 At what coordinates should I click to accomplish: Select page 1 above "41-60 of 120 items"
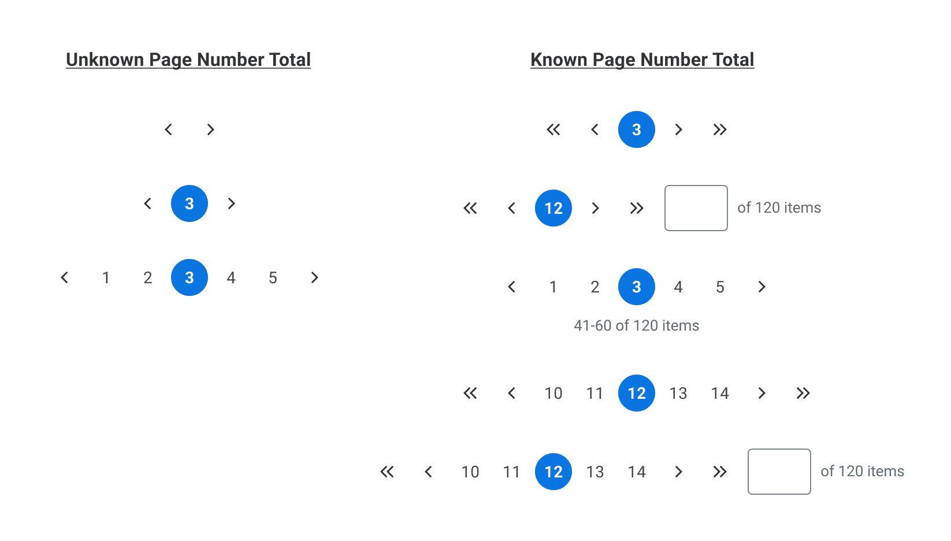553,287
